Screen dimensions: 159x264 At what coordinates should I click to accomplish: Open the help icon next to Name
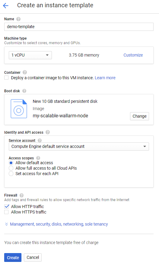[x=18, y=19]
